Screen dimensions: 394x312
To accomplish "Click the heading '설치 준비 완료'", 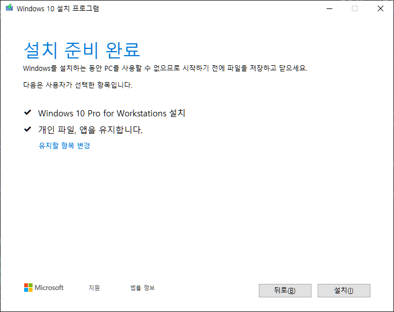I will point(82,50).
